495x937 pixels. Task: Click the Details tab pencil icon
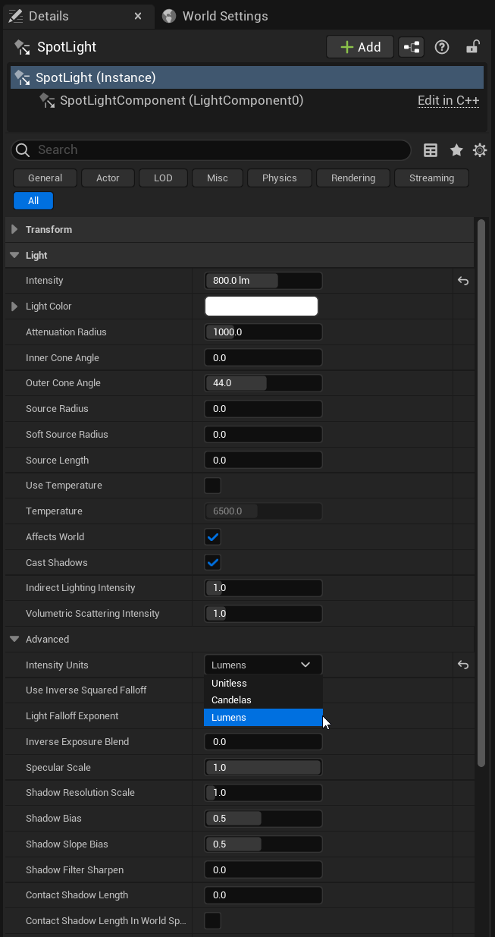click(14, 16)
